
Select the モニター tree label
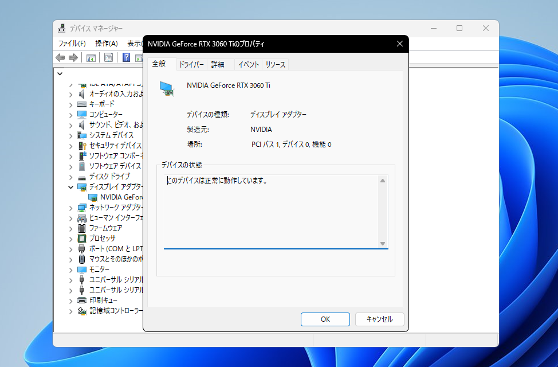(99, 270)
